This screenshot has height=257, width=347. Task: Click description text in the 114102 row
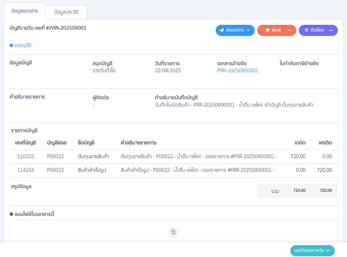coord(197,170)
